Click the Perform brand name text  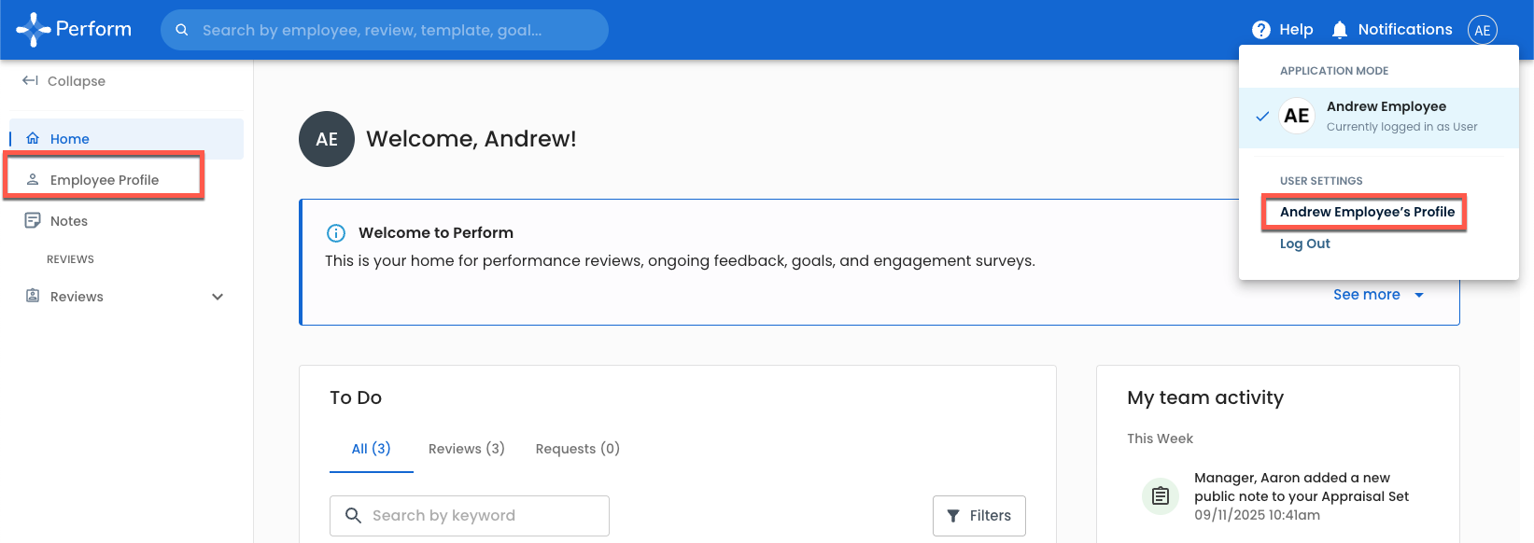coord(93,29)
